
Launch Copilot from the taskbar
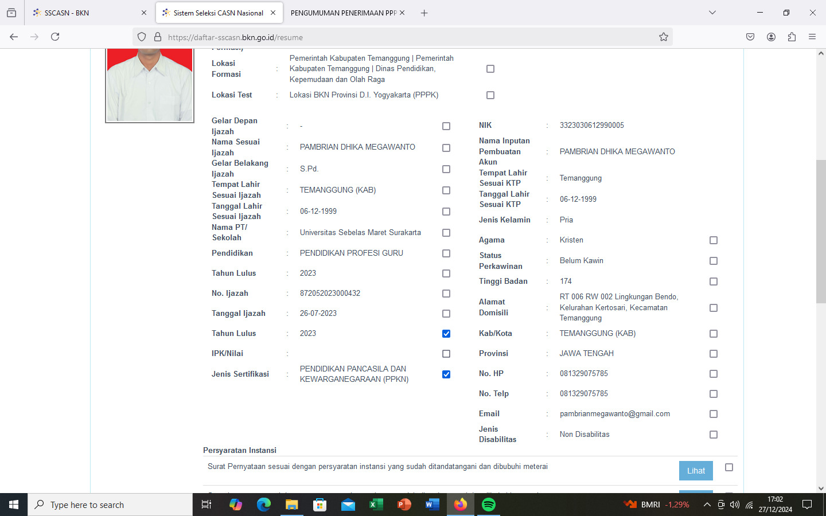tap(236, 505)
